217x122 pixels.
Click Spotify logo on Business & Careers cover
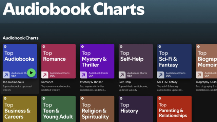click(x=5, y=99)
